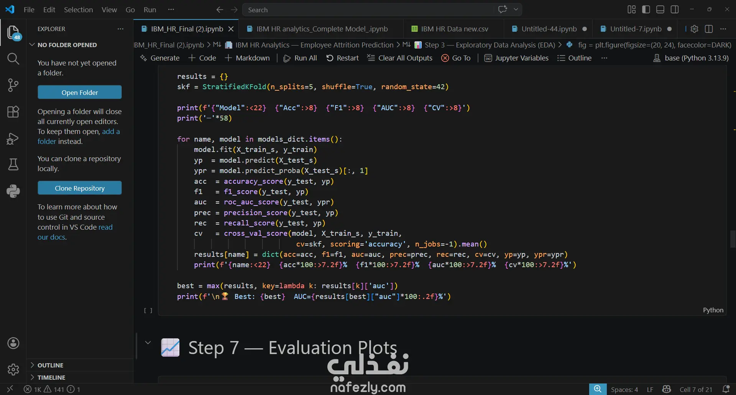The width and height of the screenshot is (736, 395).
Task: Open notebook settings gear in tab bar
Action: [x=694, y=29]
